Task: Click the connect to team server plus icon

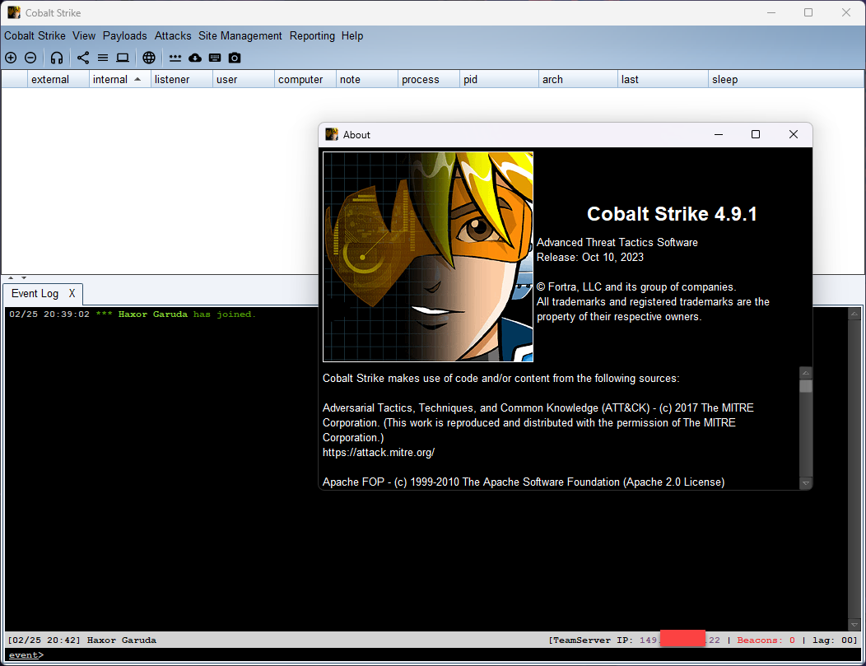Action: tap(11, 58)
